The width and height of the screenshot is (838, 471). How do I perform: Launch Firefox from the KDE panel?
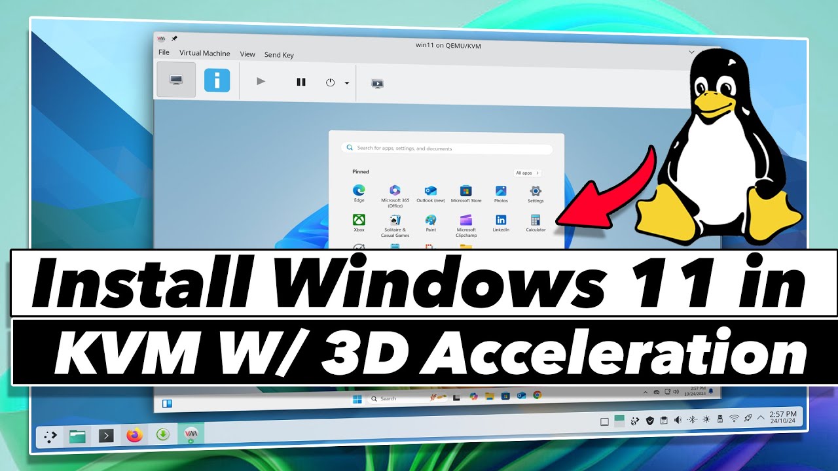click(134, 435)
